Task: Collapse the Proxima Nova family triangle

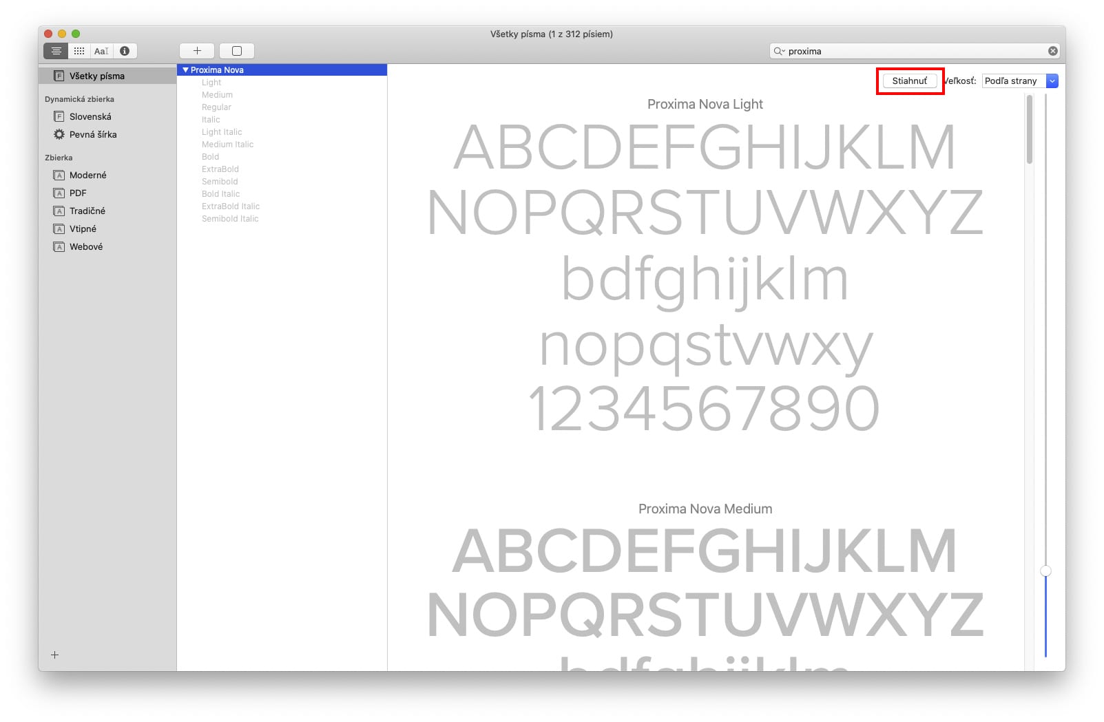Action: coord(185,70)
